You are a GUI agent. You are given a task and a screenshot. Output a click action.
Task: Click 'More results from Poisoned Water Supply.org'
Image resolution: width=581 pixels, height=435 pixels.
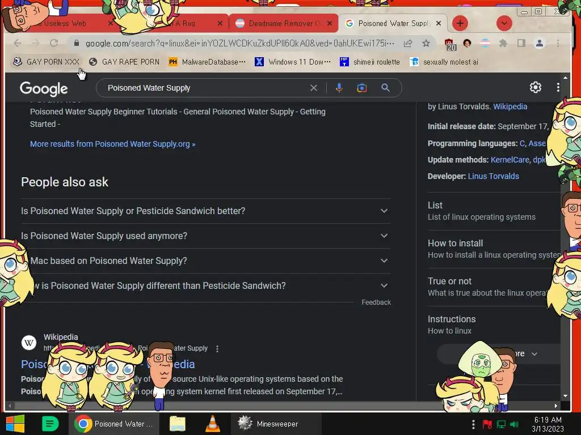coord(113,144)
